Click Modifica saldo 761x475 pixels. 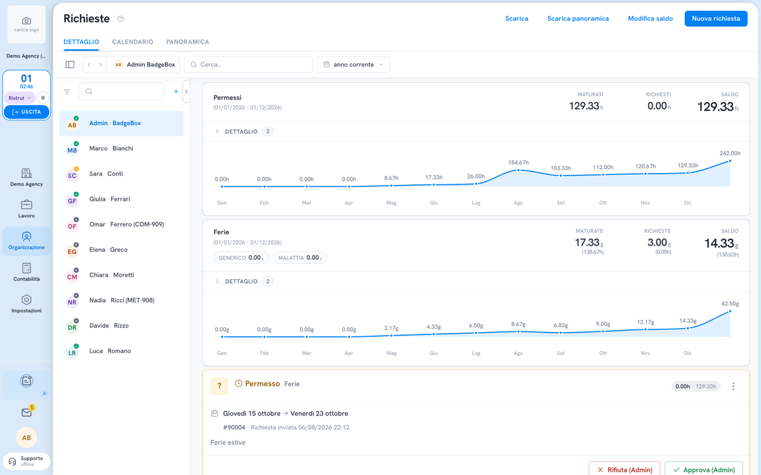pyautogui.click(x=650, y=18)
